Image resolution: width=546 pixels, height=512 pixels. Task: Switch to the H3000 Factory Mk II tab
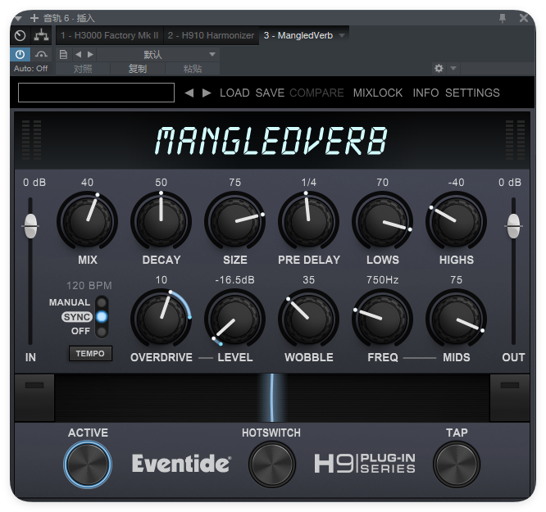click(110, 35)
